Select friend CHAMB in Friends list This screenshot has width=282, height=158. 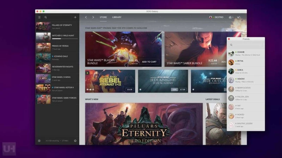tap(246, 53)
